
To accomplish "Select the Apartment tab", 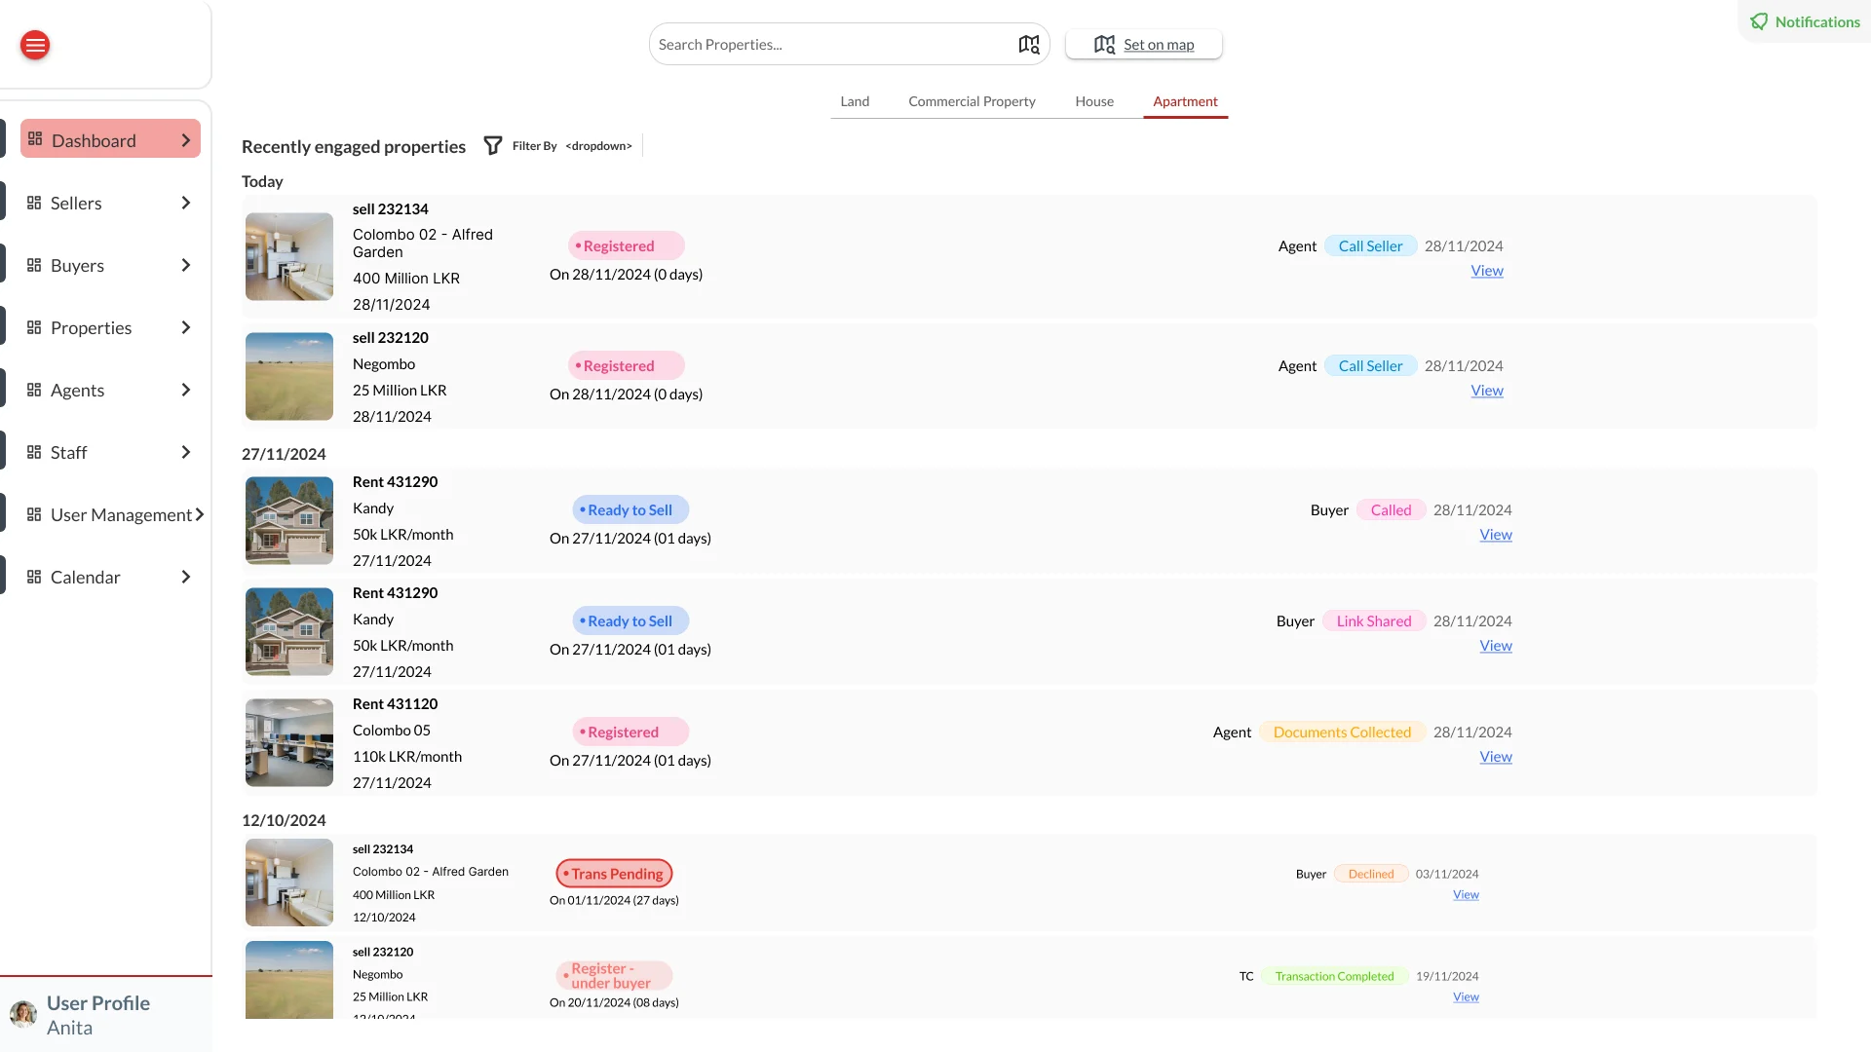I will (1185, 101).
